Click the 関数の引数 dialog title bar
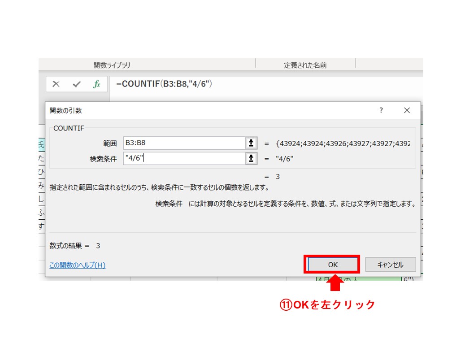 coord(179,110)
